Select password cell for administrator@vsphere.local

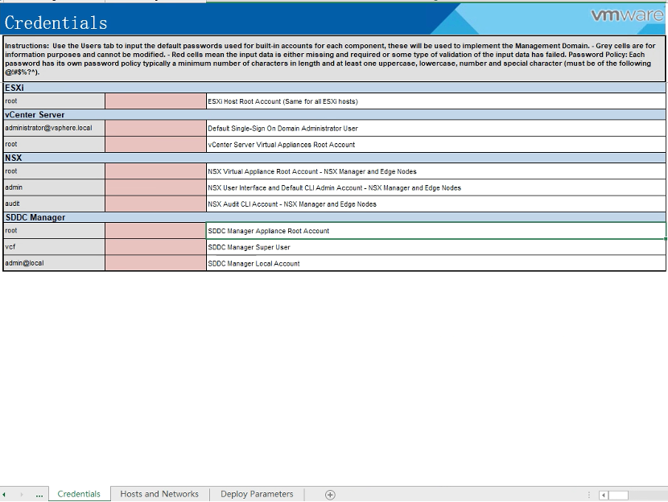point(155,128)
